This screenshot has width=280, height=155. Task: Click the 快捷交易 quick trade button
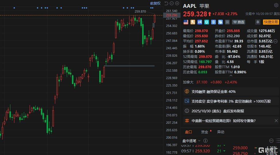(271, 22)
